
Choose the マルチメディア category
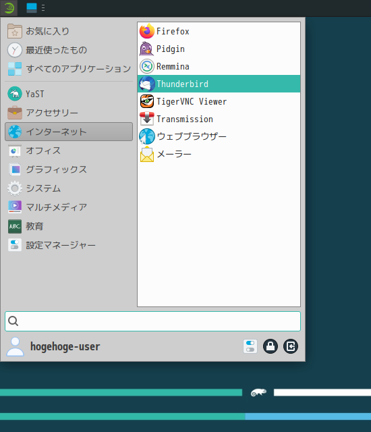point(69,207)
